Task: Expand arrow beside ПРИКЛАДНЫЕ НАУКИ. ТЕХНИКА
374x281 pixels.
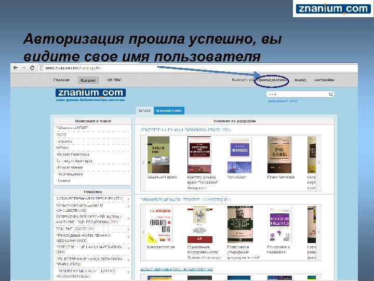Action: (x=129, y=237)
